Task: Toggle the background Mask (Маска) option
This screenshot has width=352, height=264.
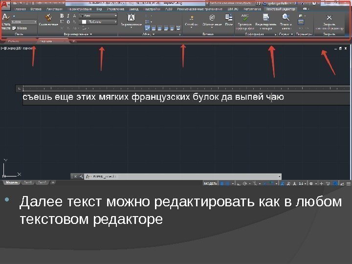Action: click(x=20, y=28)
